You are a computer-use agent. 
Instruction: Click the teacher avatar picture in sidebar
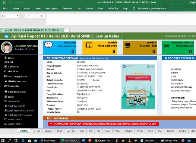[7, 47]
